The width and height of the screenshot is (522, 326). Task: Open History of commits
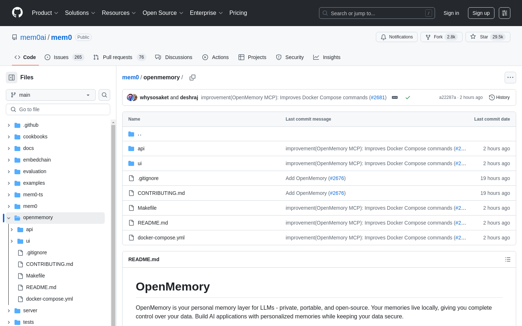click(500, 97)
